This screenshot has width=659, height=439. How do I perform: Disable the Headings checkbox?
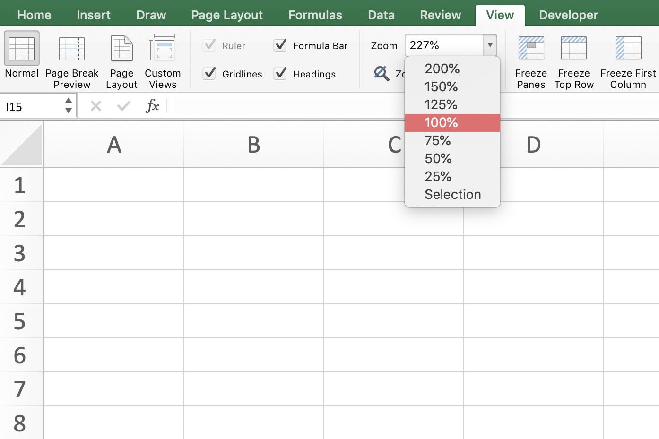[x=280, y=74]
